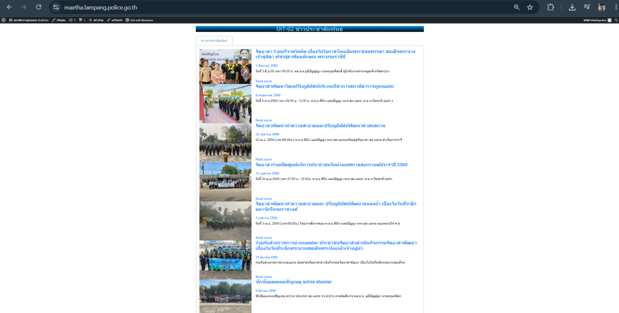Show downloads via the download arrow icon
Viewport: 619px width, 313px height.
[x=572, y=7]
